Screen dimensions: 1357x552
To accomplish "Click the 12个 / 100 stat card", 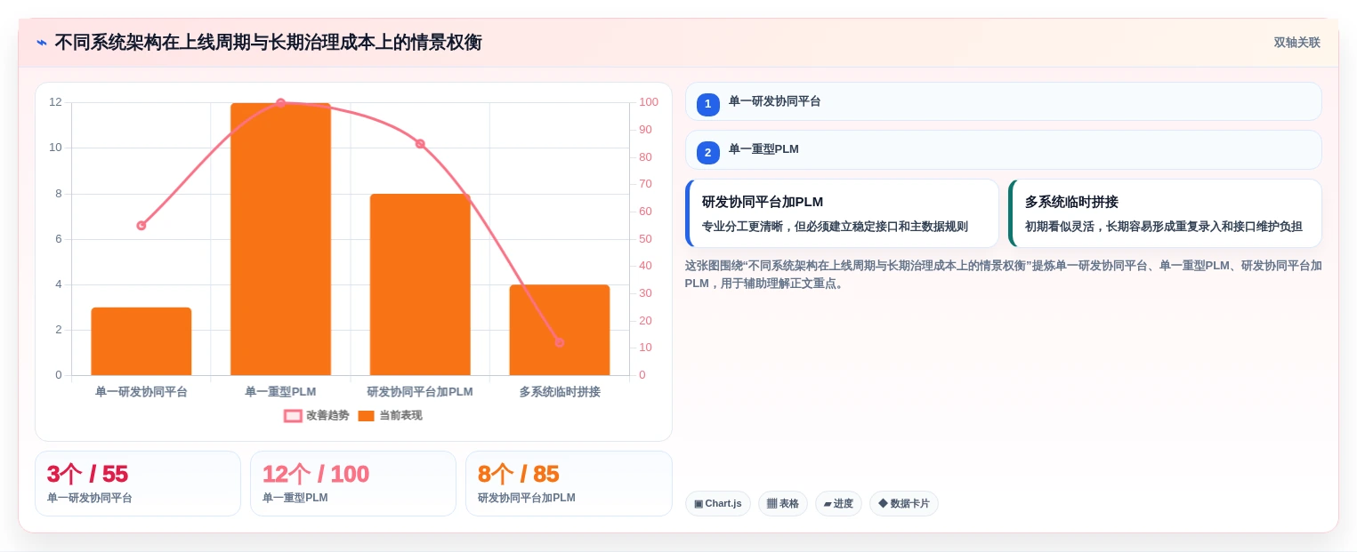I will click(x=353, y=484).
